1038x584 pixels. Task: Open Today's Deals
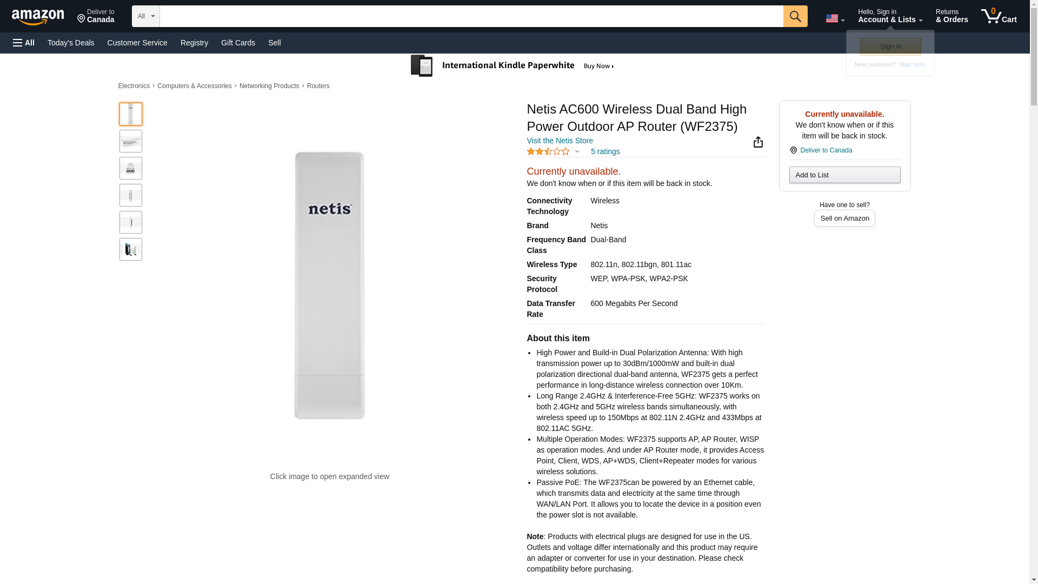71,43
